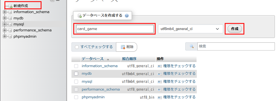Open mydb link in the database table
279x101 pixels.
click(x=87, y=74)
